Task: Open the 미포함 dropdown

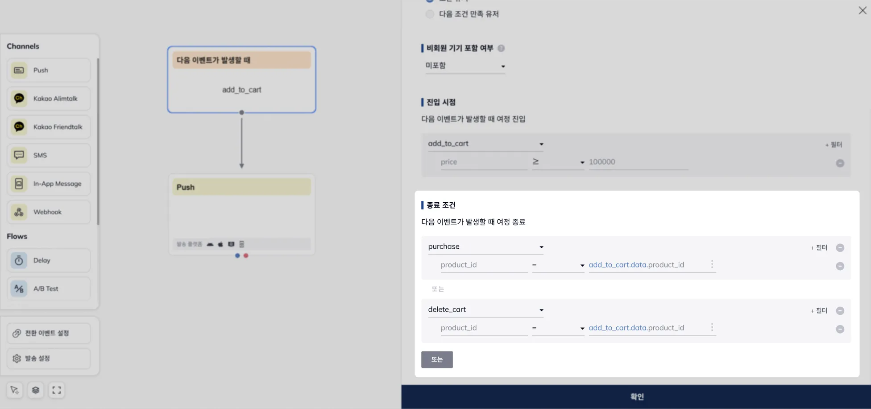Action: pyautogui.click(x=465, y=66)
